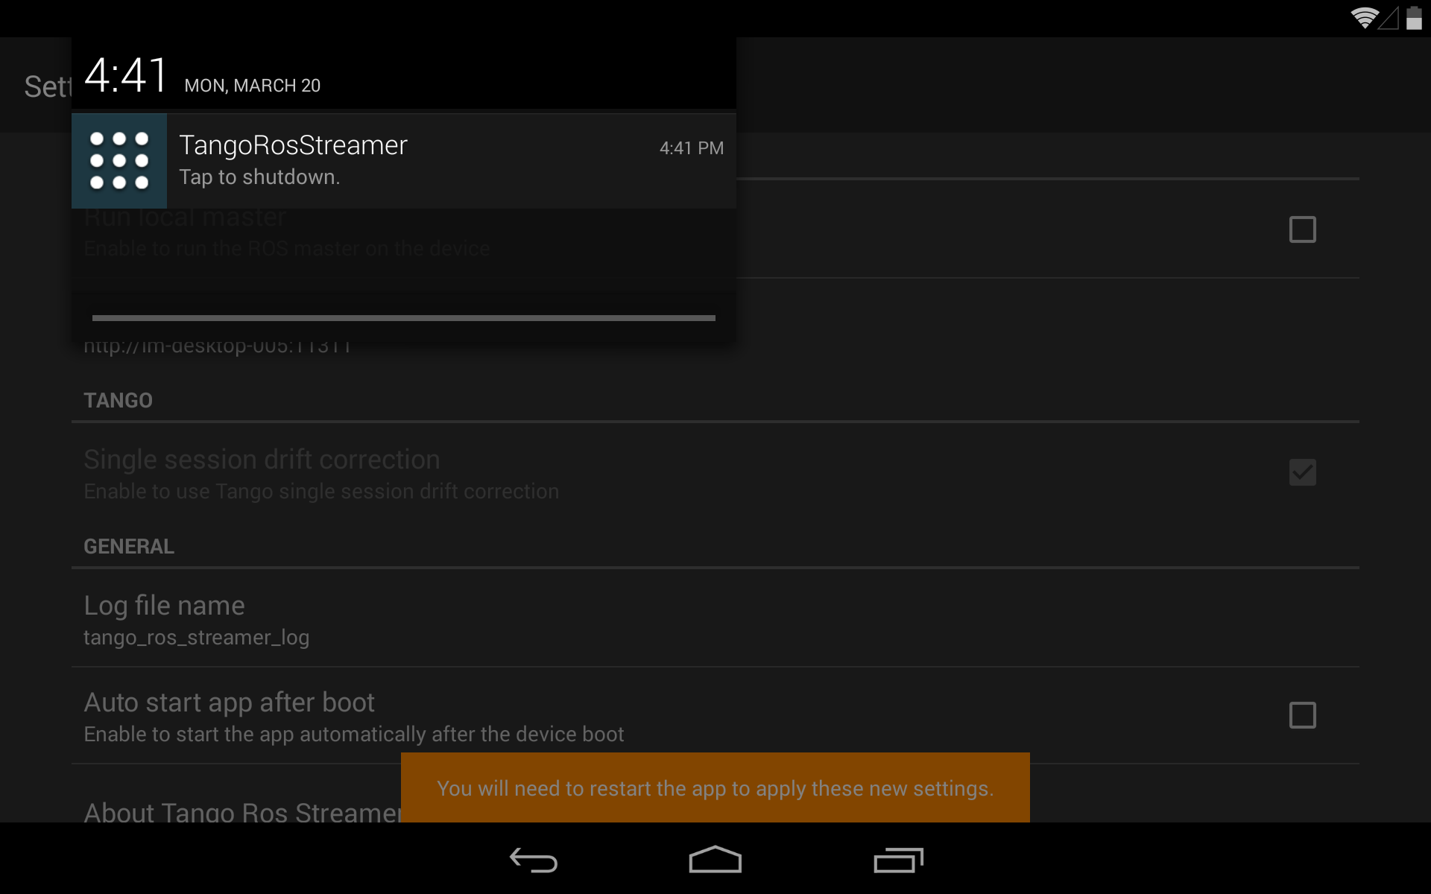Enable the Run local master checkbox

pos(1302,229)
